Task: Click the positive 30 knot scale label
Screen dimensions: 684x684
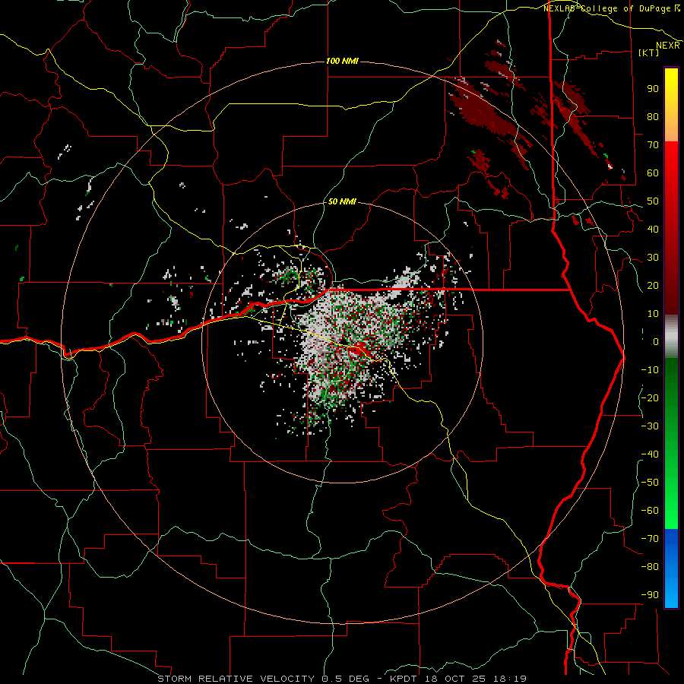Action: click(653, 258)
